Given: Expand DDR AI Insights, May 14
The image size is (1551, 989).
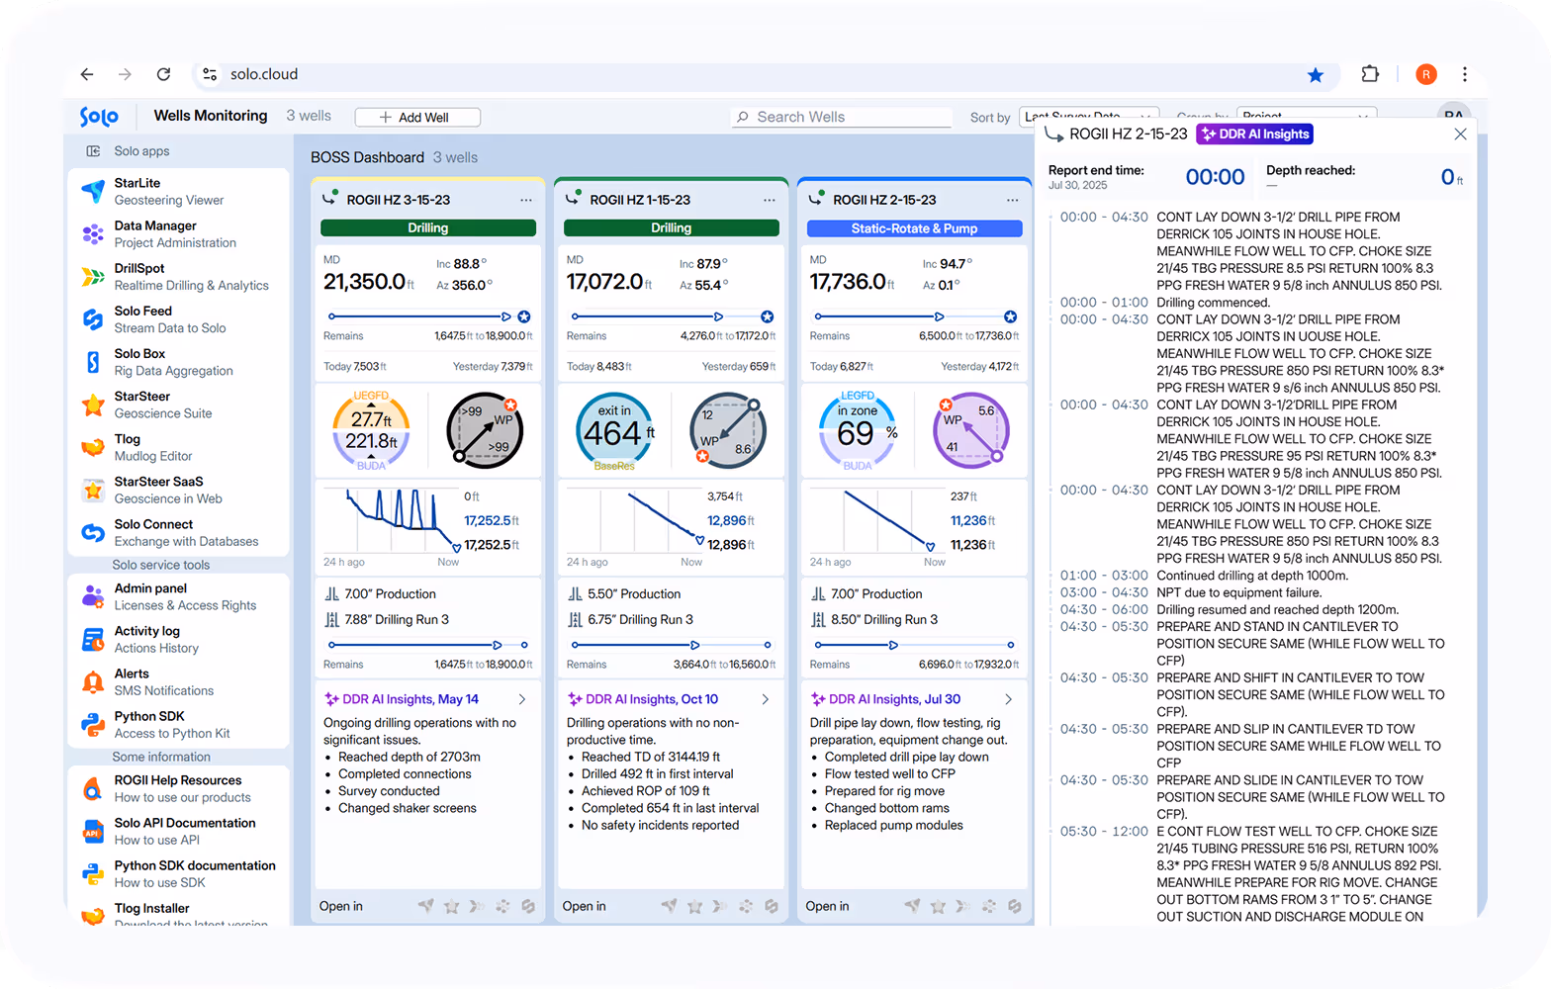Looking at the screenshot, I should [522, 699].
